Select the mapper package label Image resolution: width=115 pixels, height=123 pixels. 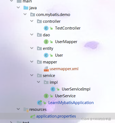point(50,62)
